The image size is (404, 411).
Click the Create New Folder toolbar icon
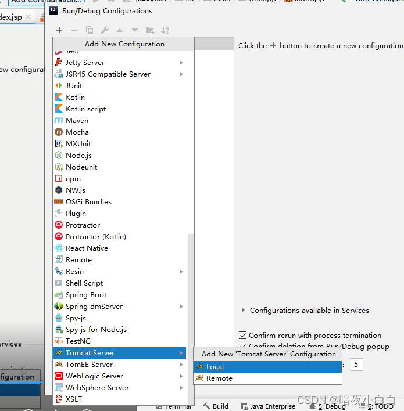150,30
